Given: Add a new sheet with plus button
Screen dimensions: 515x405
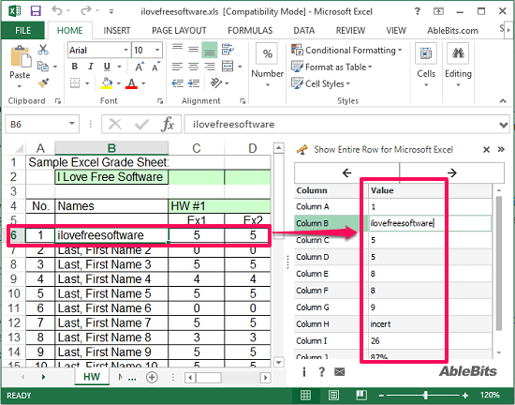Looking at the screenshot, I should pos(152,378).
